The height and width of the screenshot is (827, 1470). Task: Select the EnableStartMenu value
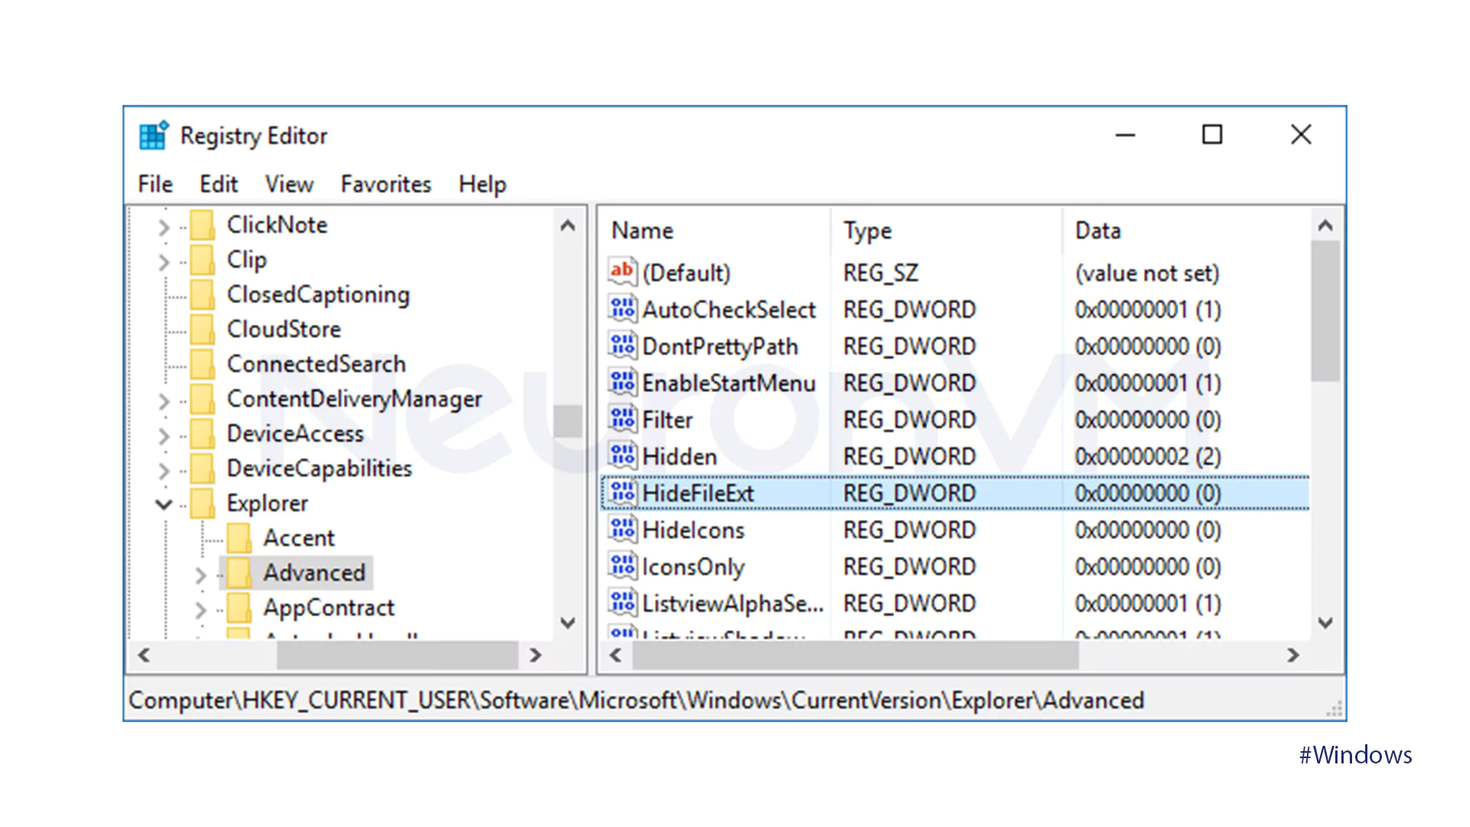click(x=728, y=382)
